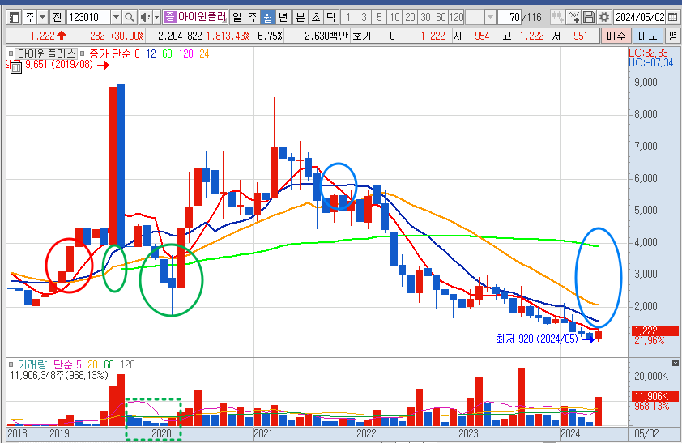Screen dimensions: 682x443
Task: Click the 거래량 volume legend label
Action: [32, 364]
